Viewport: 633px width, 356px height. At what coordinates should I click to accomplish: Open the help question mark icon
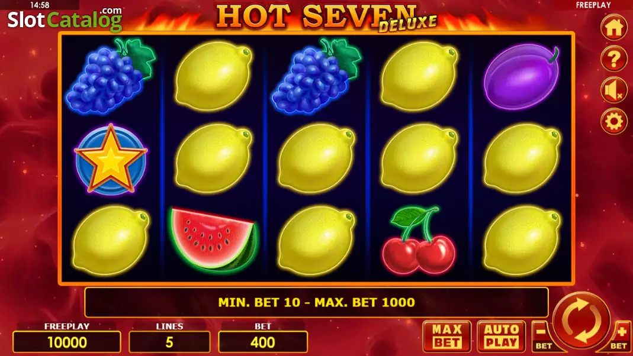[x=613, y=59]
